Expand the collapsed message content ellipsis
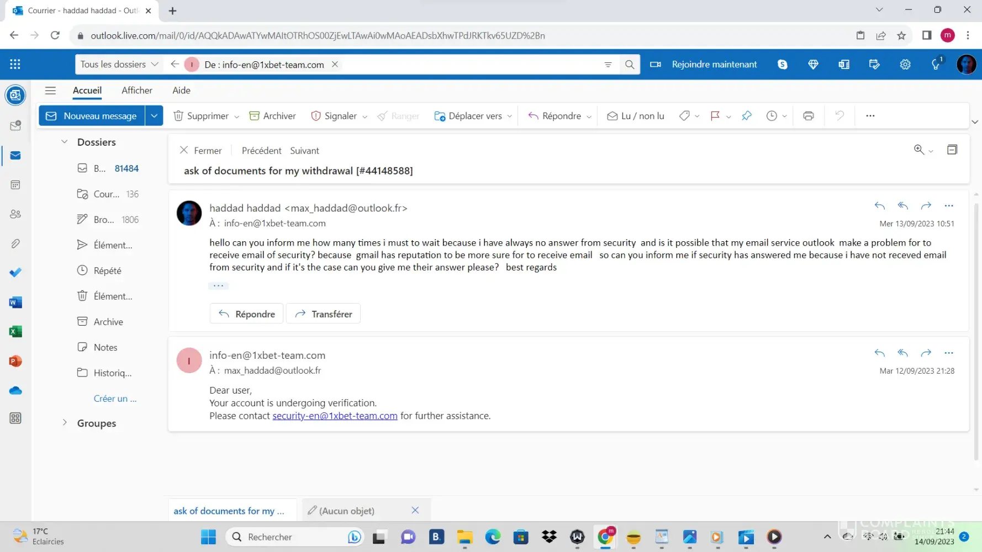 pos(218,286)
